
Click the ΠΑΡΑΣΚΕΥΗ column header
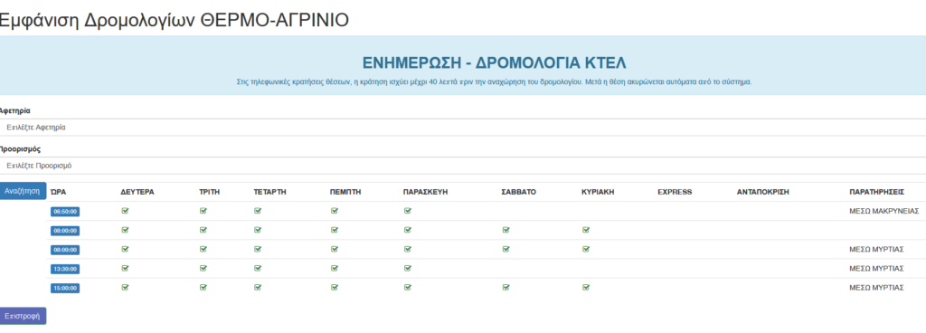point(426,192)
